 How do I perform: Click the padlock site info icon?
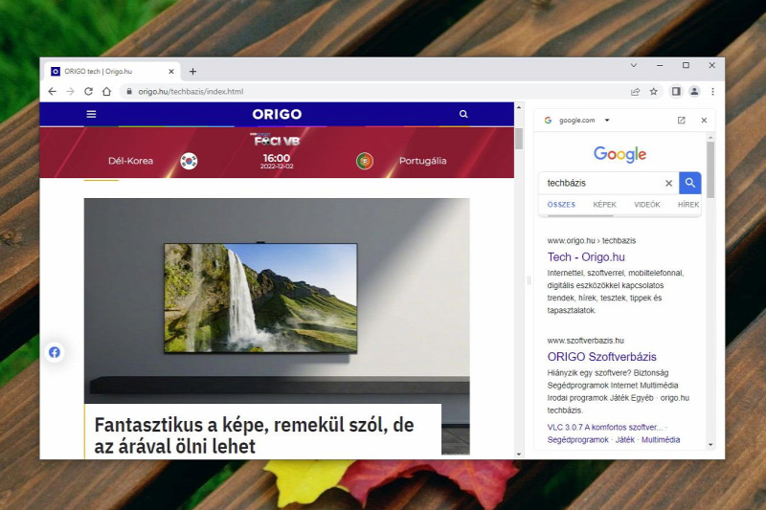coord(129,91)
